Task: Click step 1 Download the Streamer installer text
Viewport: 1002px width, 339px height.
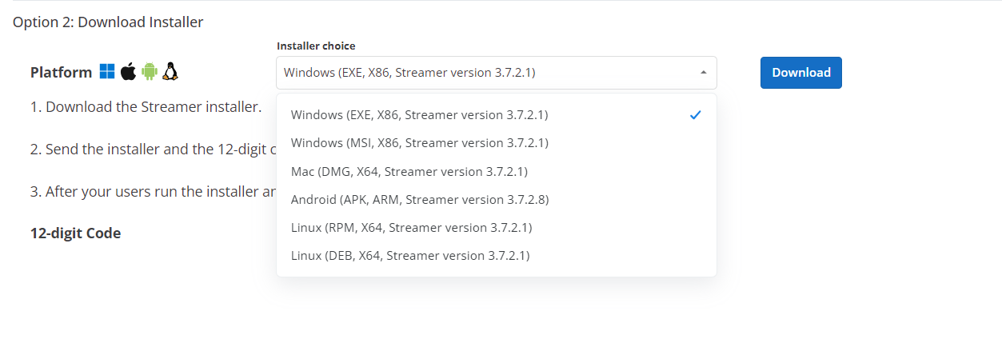Action: (x=146, y=106)
